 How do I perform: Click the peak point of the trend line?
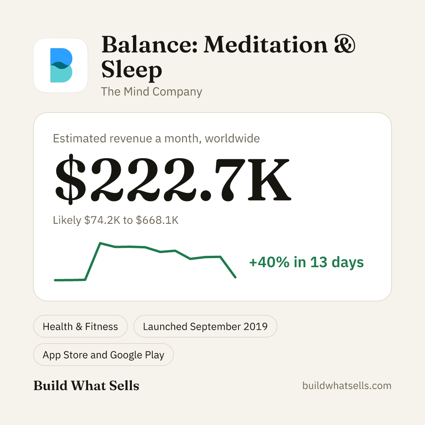click(100, 244)
